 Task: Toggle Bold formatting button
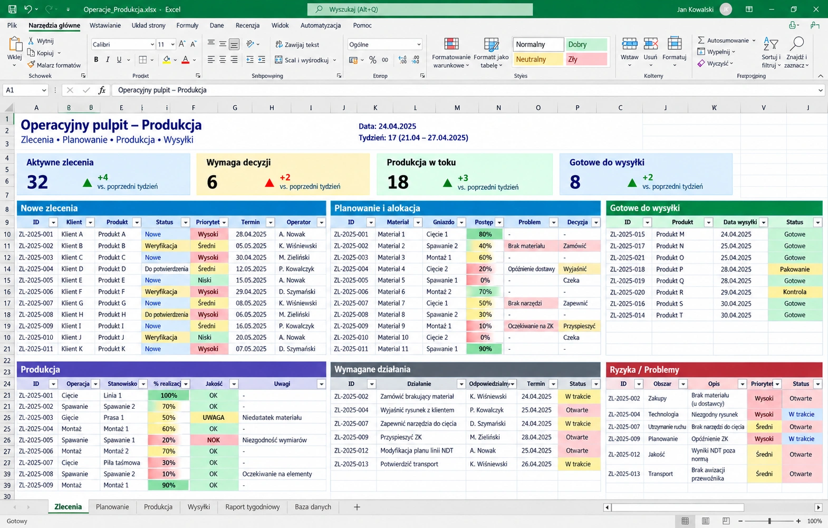point(96,60)
